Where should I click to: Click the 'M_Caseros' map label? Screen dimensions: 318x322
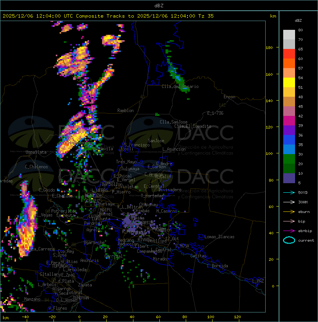(x=167, y=211)
